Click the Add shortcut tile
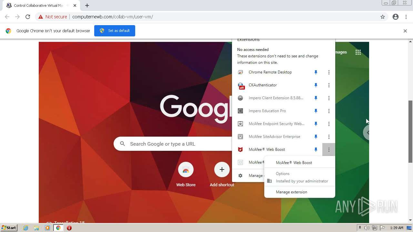Image resolution: width=413 pixels, height=232 pixels. 222,174
